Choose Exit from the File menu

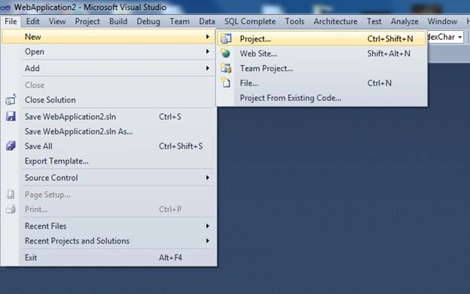(x=108, y=257)
